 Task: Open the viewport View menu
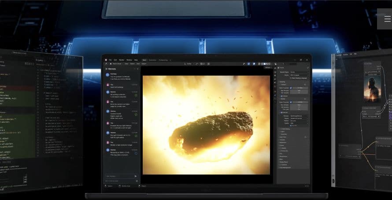pyautogui.click(x=126, y=64)
